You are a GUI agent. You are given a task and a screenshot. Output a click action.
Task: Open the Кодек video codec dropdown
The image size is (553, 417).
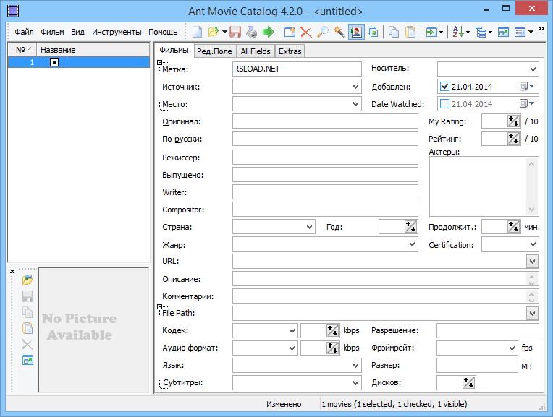(x=292, y=331)
